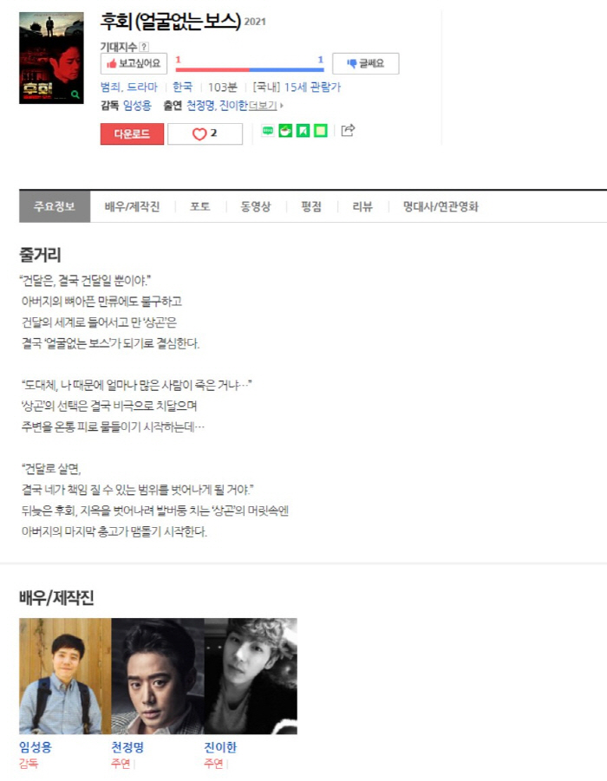The image size is (607, 781).
Task: Expand cast list with 더보기
Action: [x=266, y=105]
